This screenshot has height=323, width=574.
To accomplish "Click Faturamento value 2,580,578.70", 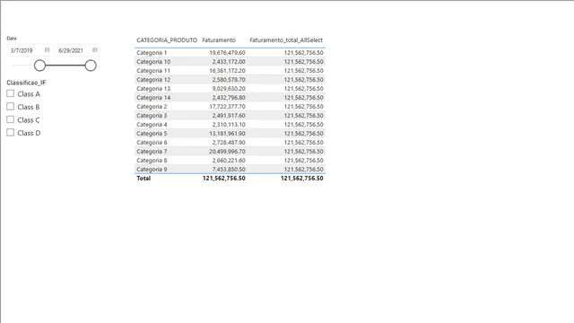I will [x=229, y=80].
